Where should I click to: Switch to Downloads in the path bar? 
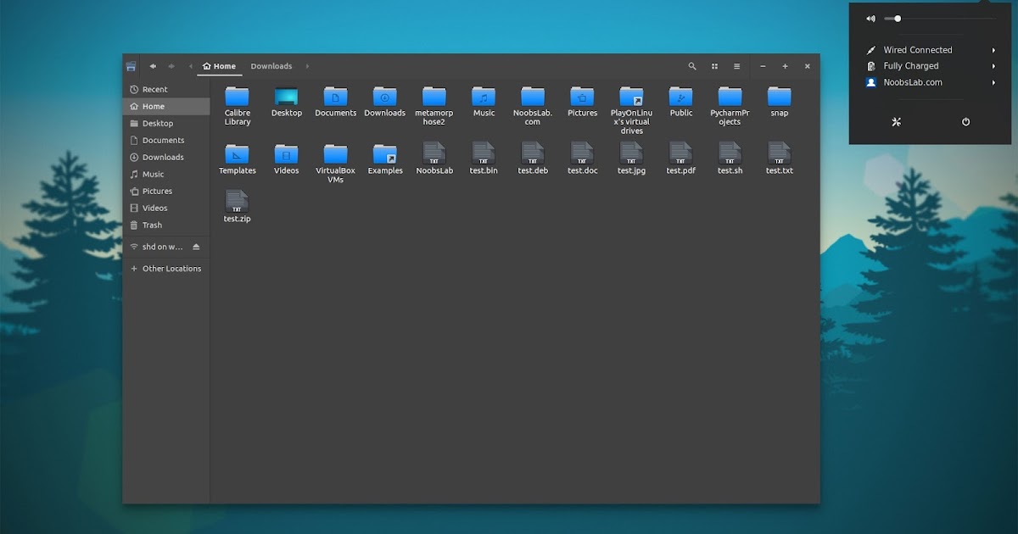coord(271,65)
